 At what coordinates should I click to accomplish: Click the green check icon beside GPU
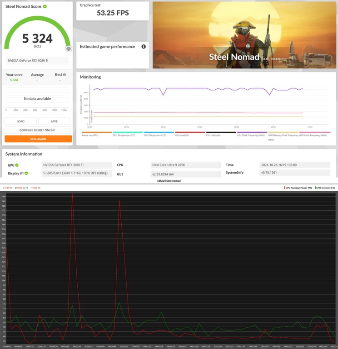pos(17,165)
